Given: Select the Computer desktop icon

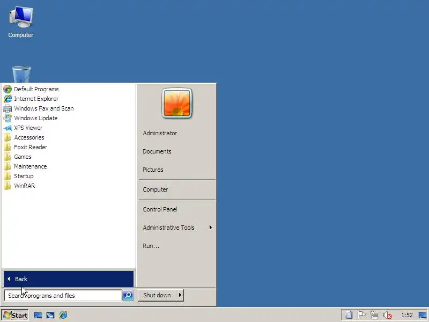Looking at the screenshot, I should [21, 22].
